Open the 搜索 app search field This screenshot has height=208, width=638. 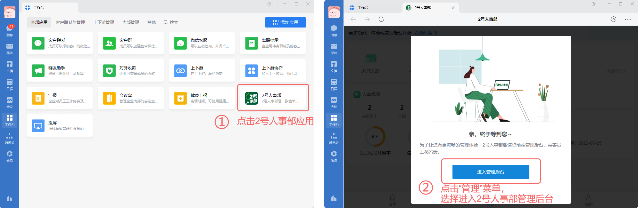click(x=171, y=22)
